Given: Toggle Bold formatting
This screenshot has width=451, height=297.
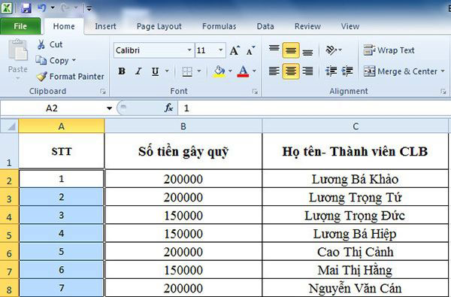Looking at the screenshot, I should coord(122,71).
